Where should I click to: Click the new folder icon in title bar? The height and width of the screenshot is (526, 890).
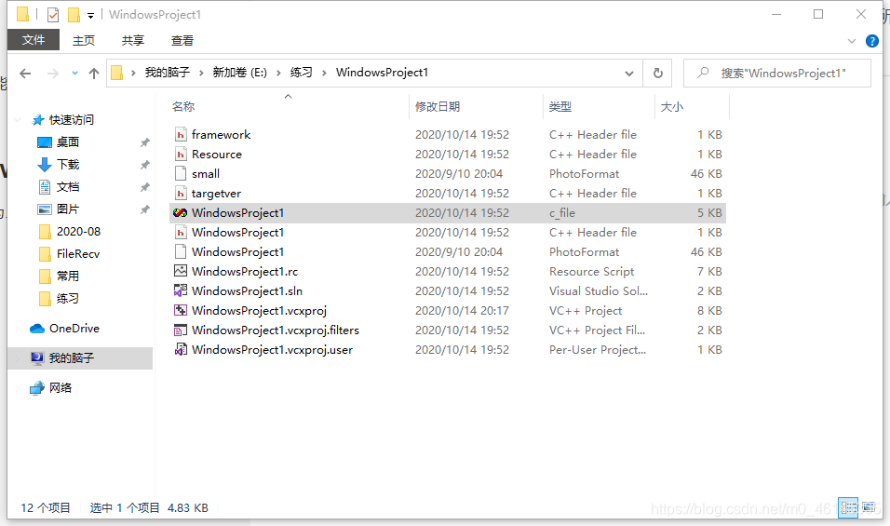point(74,15)
